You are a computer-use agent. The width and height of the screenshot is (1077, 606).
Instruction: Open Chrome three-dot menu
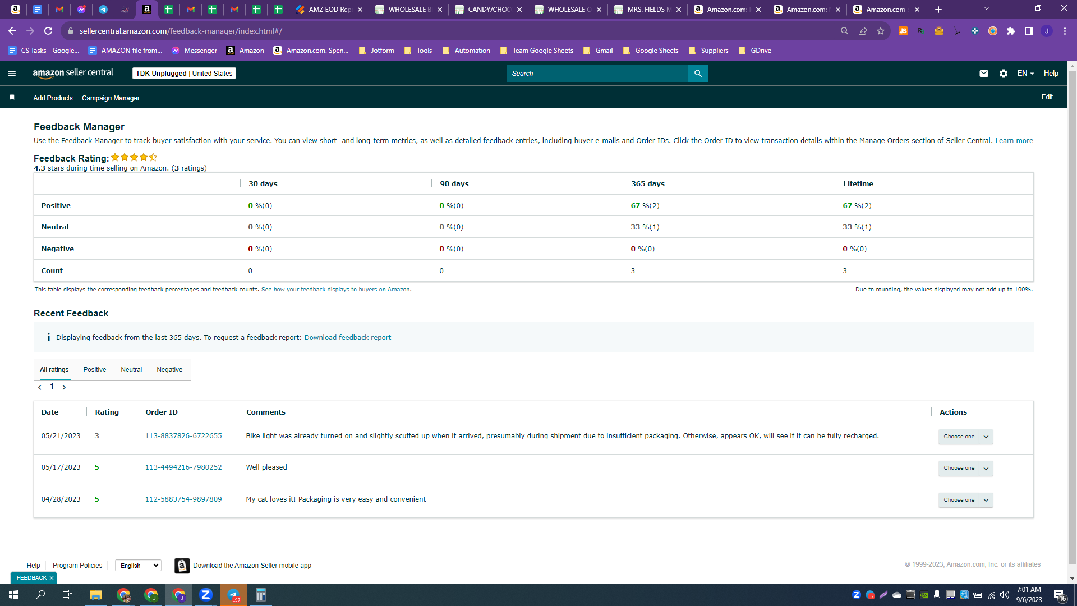(x=1065, y=31)
